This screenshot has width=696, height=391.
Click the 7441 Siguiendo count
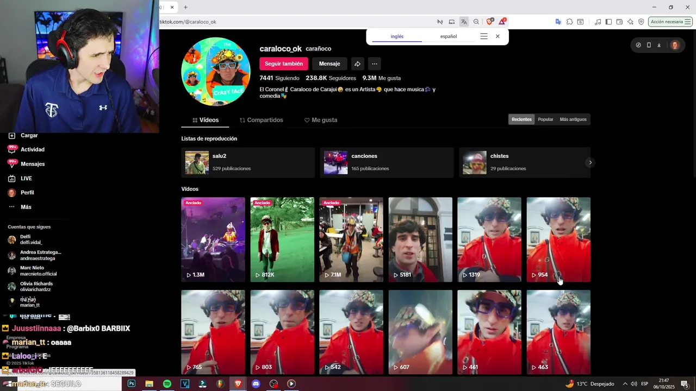279,78
